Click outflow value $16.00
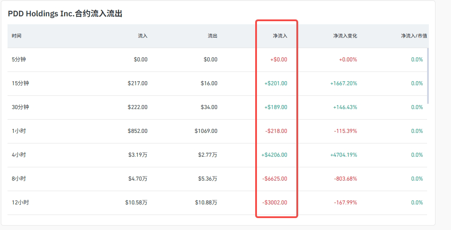Screen dimensions: 451x230 [209, 83]
